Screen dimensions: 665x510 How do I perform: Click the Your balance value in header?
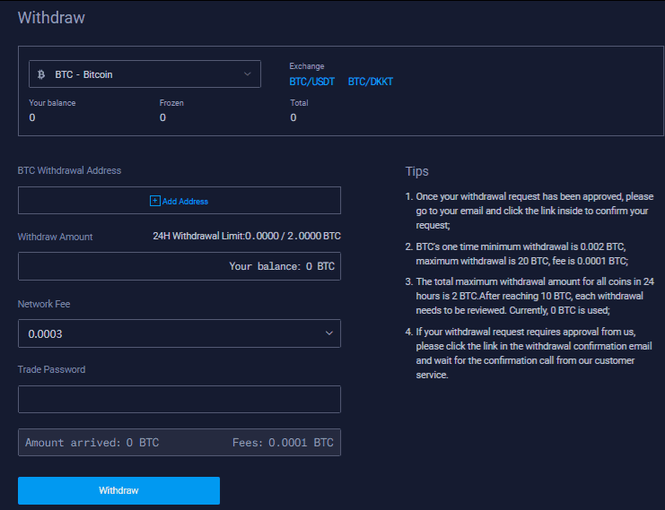pyautogui.click(x=32, y=117)
